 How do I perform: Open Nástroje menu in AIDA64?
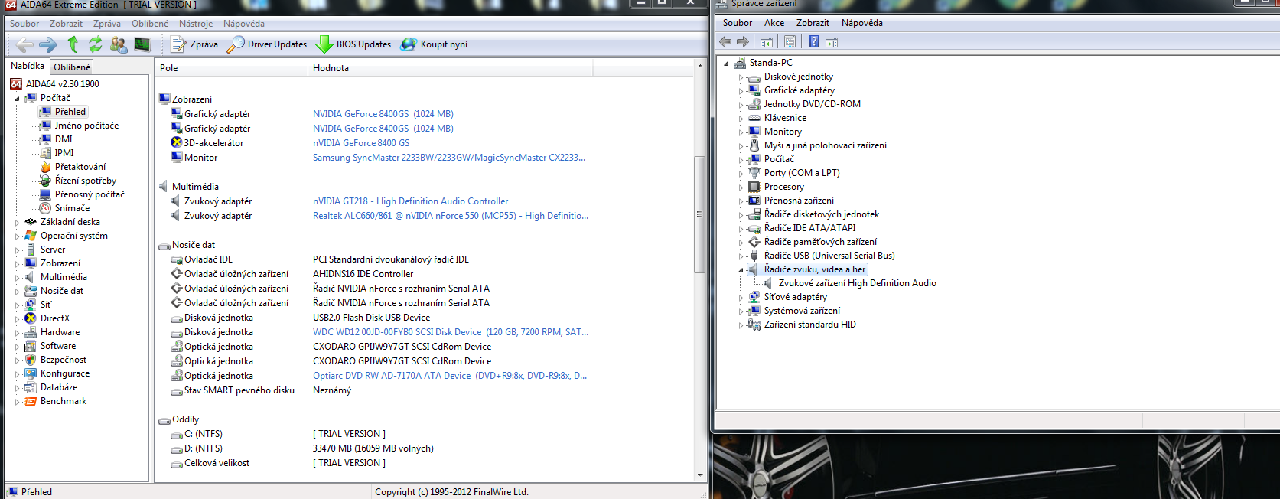coord(196,24)
